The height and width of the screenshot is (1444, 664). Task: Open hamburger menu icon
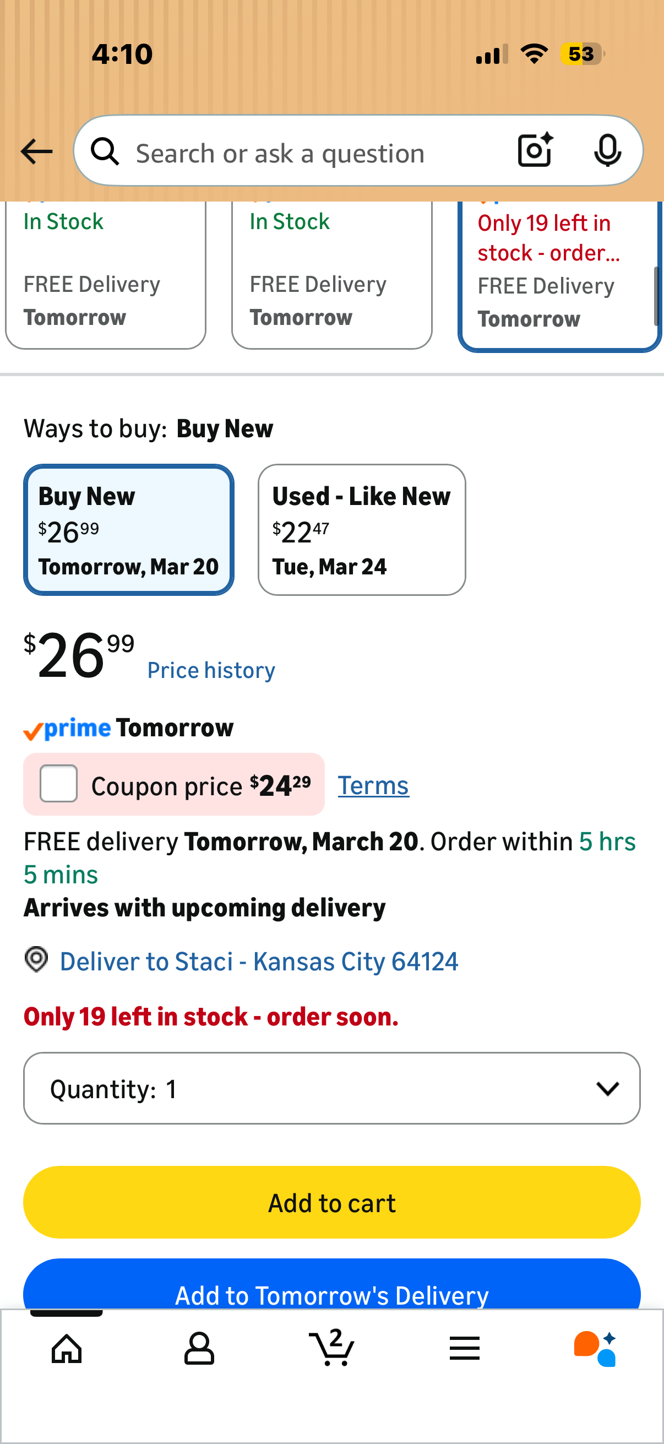tap(465, 1348)
